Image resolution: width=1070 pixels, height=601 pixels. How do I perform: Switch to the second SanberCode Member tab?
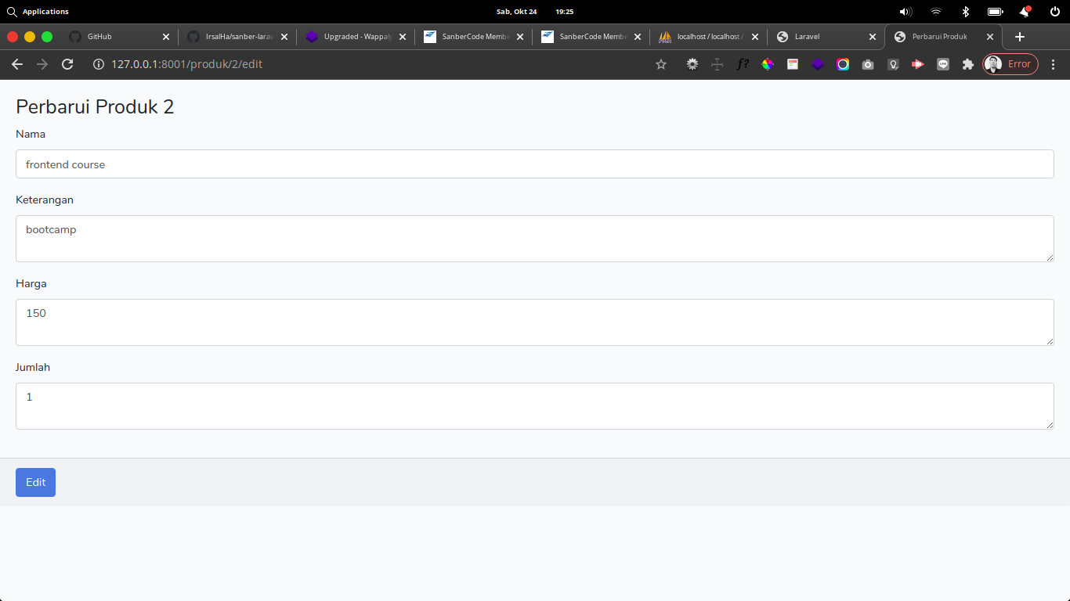coord(591,37)
